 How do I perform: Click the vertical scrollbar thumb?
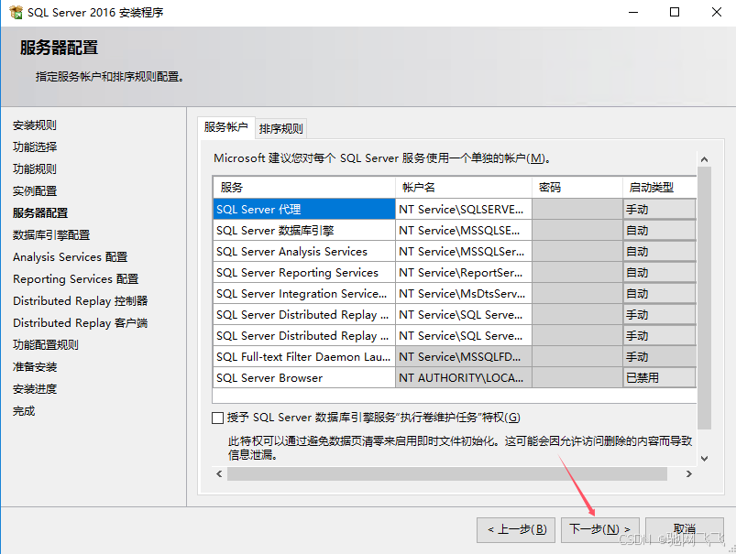[704, 298]
